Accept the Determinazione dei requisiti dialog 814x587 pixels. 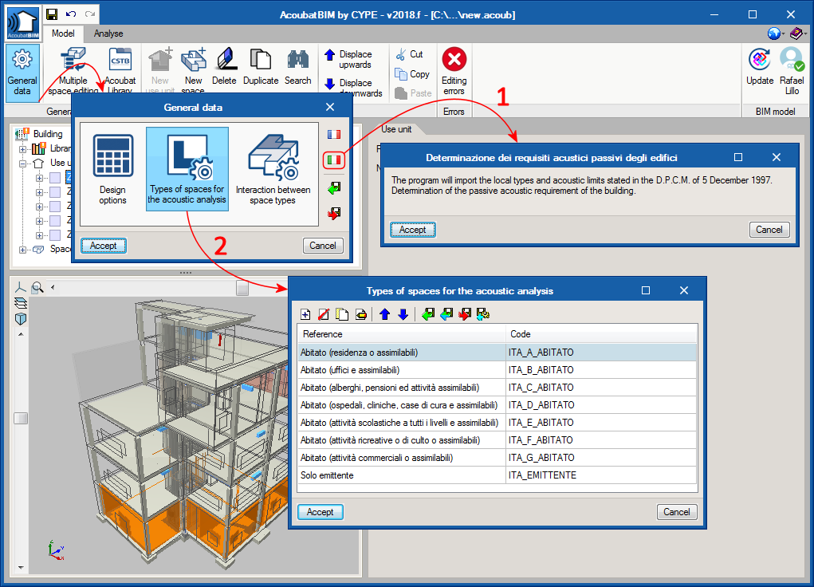pyautogui.click(x=413, y=230)
